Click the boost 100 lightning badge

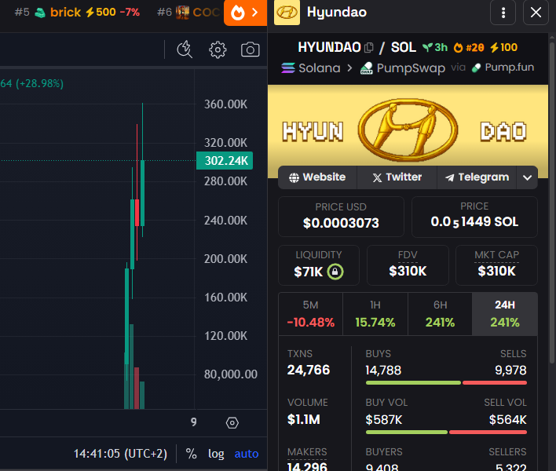point(504,47)
